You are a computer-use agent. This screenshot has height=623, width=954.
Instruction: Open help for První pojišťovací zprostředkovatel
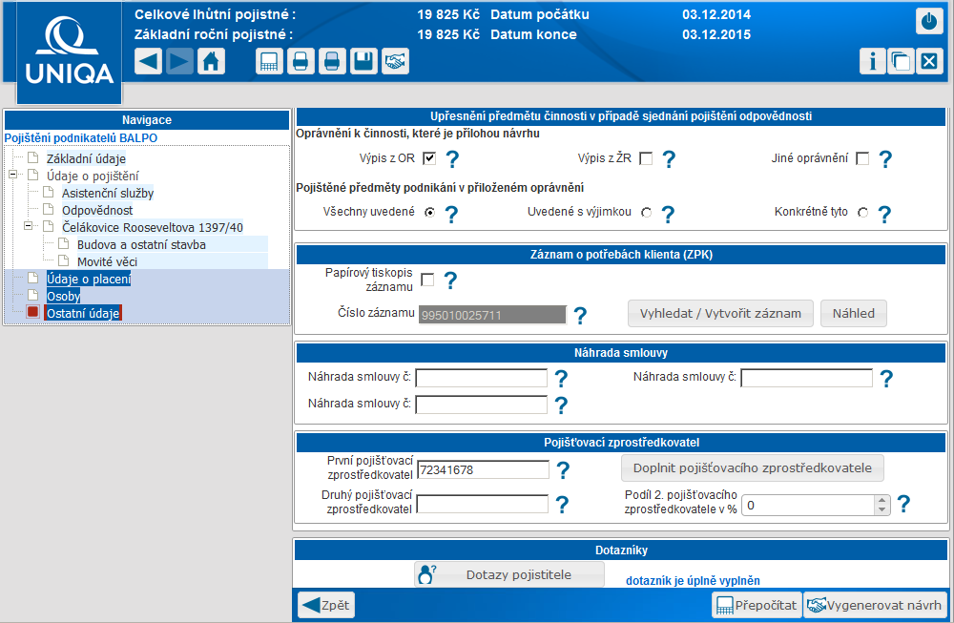(x=564, y=469)
